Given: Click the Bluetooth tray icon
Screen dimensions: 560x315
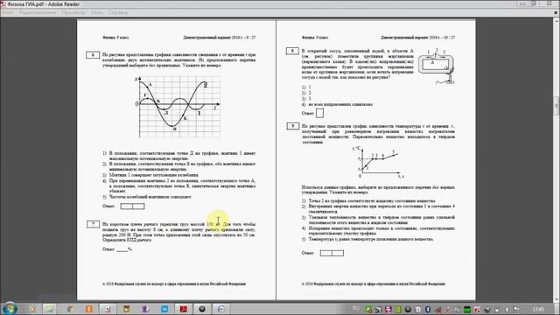Looking at the screenshot, I should (428, 309).
